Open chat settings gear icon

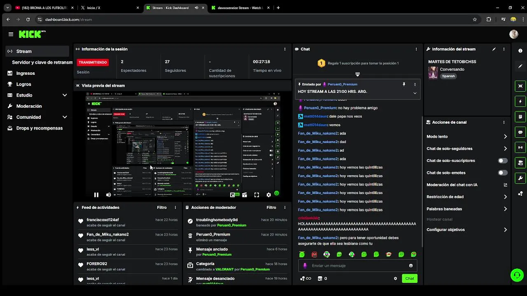click(396, 278)
